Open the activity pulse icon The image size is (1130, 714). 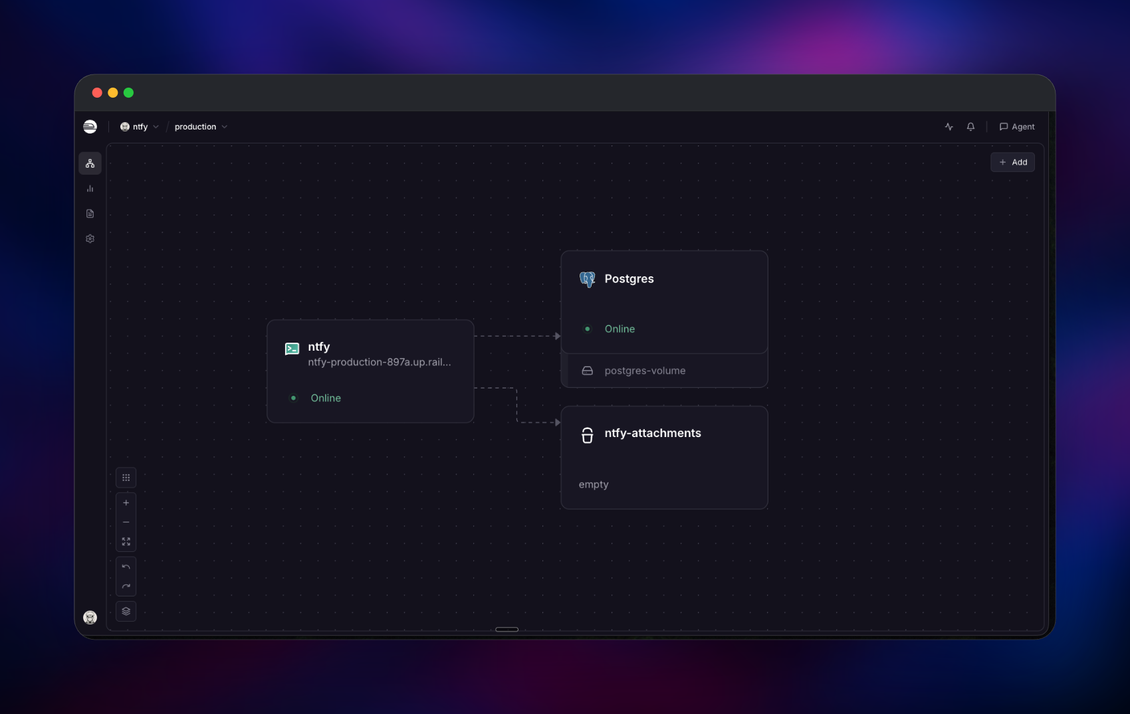coord(949,127)
